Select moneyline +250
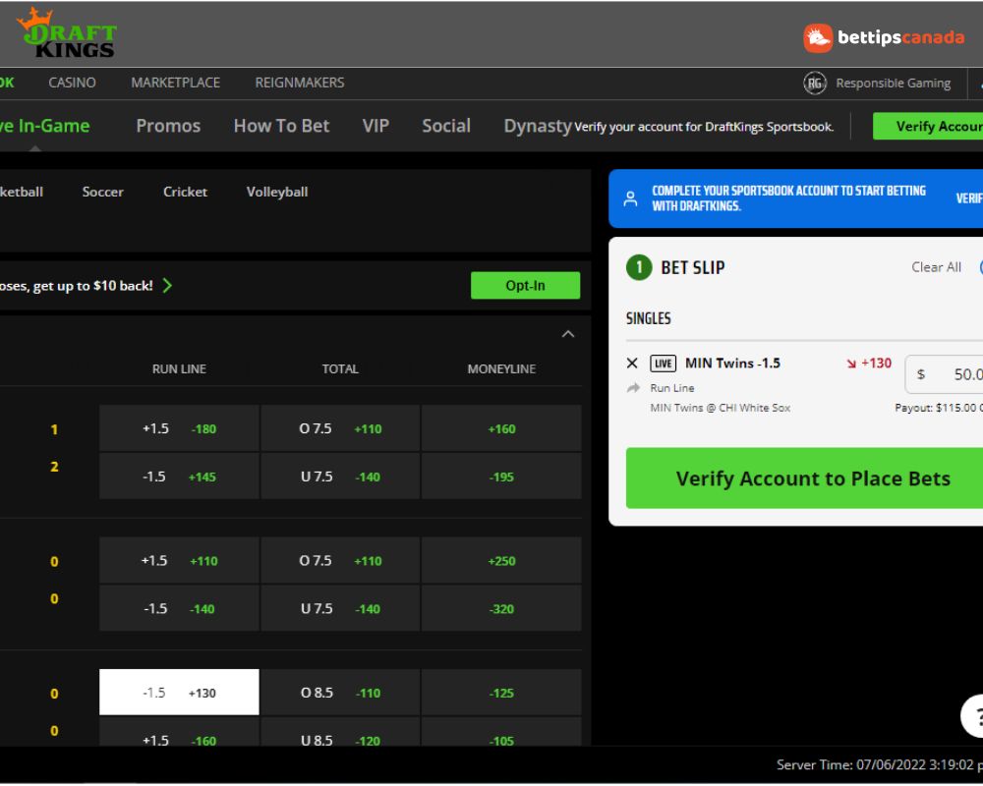 (x=501, y=561)
